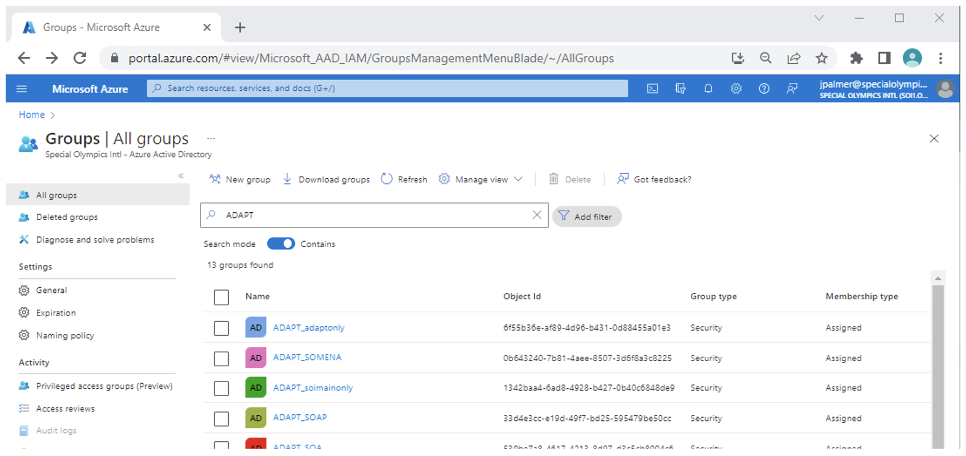Click the Object Id column header
966x456 pixels.
(522, 296)
